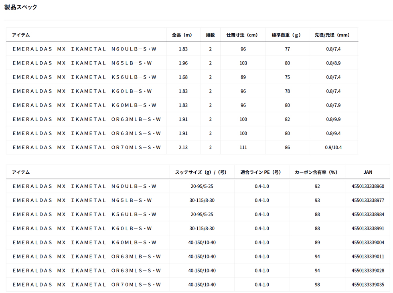Viewport: 393px width, 293px height.
Task: Click JAN code 4550133339028
Action: [368, 271]
